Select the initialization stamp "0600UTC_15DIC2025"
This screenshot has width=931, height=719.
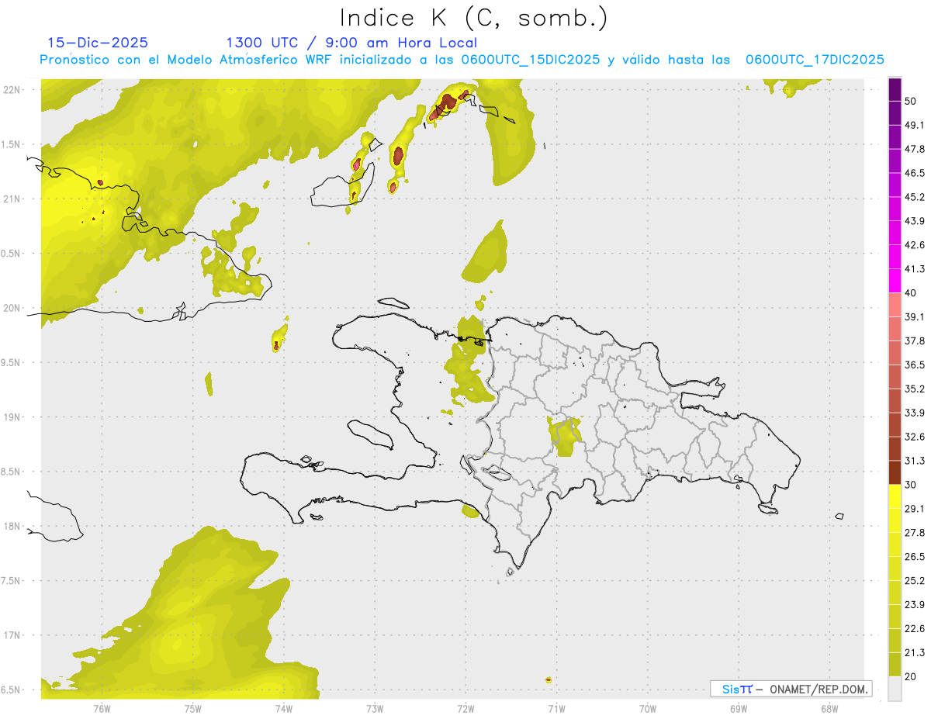[531, 60]
